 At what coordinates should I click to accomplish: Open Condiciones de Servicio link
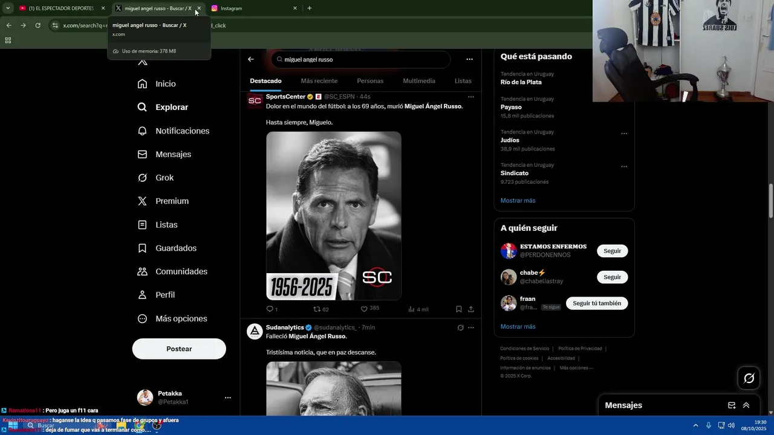[x=525, y=349]
